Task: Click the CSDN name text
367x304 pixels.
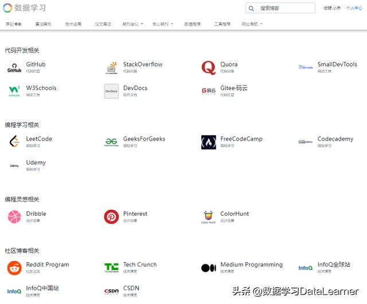Action: tap(131, 288)
